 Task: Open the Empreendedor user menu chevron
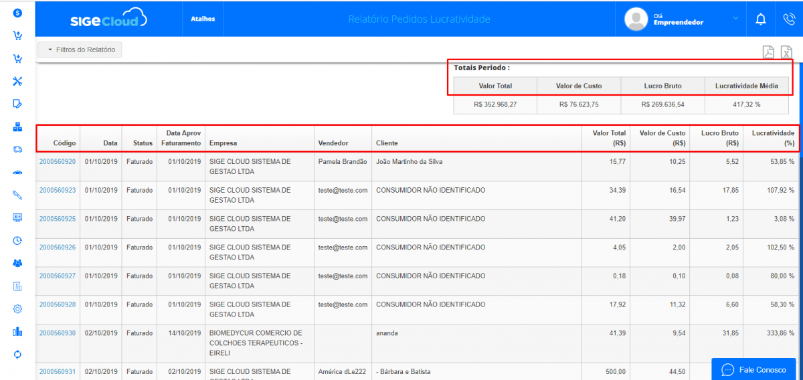tap(735, 18)
